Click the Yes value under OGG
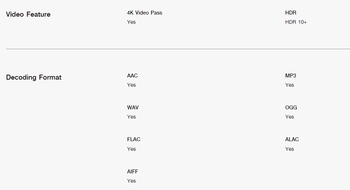This screenshot has height=190, width=350. (290, 117)
